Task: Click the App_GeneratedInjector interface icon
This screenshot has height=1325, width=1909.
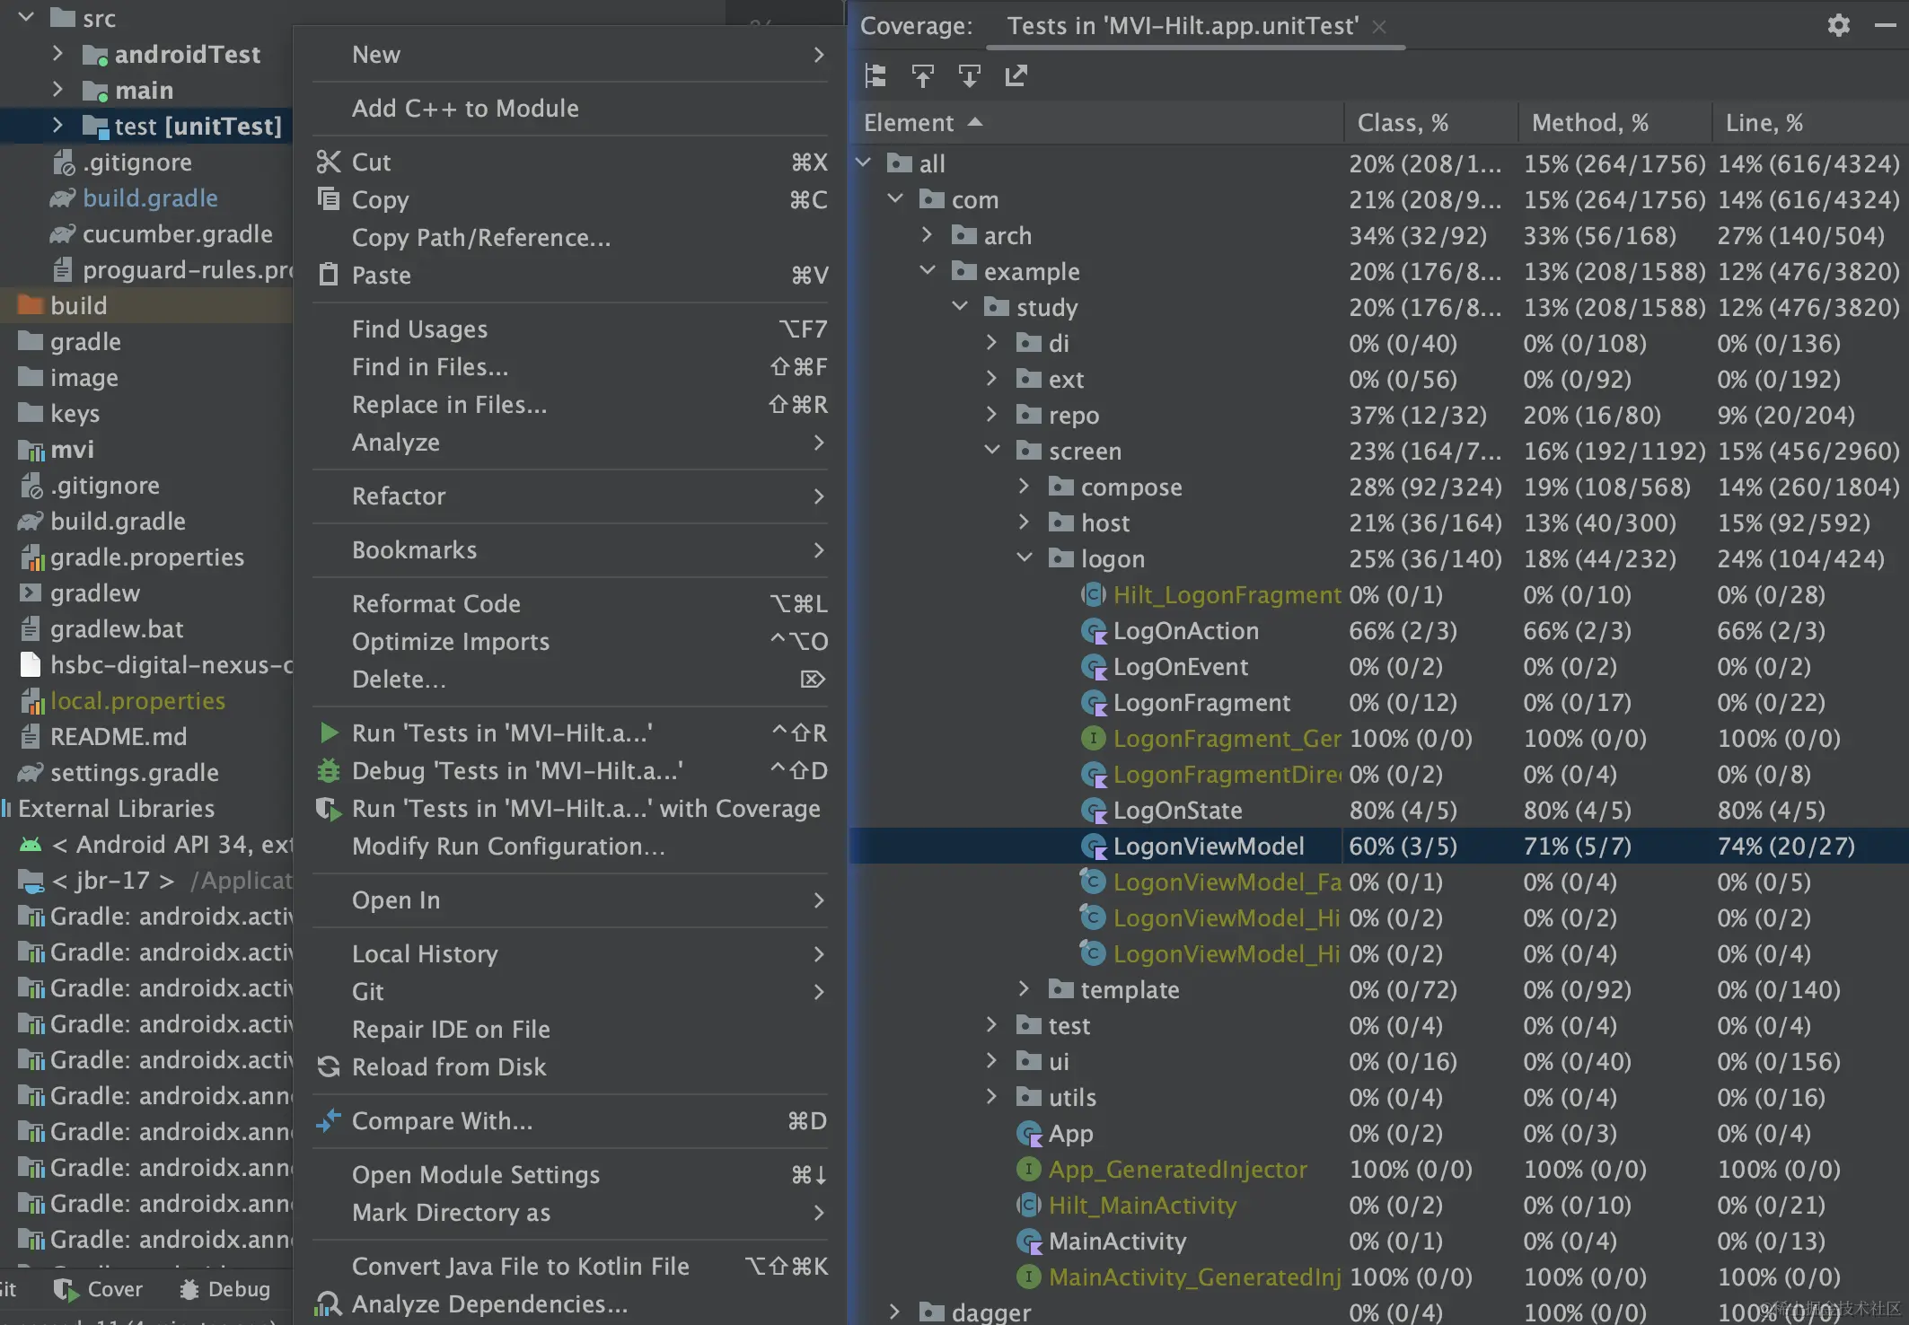Action: click(x=1028, y=1169)
